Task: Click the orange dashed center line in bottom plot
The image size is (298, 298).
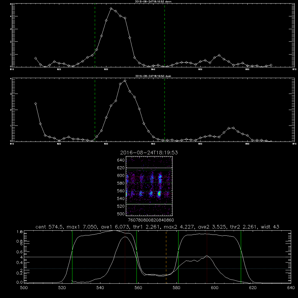Action: [x=166, y=257]
